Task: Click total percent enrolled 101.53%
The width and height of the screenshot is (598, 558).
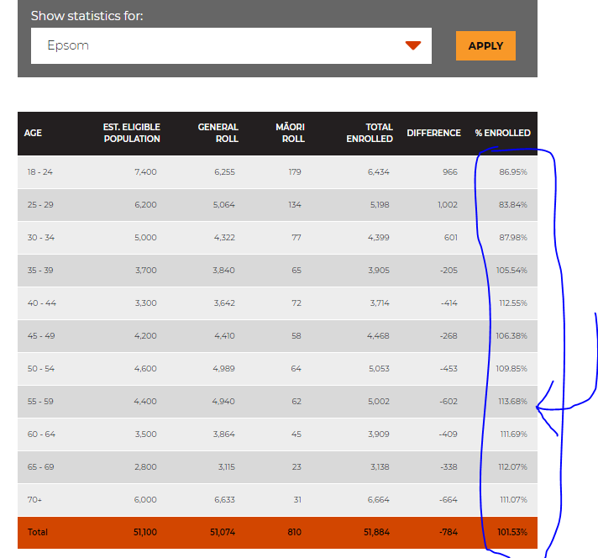Action: pyautogui.click(x=512, y=532)
